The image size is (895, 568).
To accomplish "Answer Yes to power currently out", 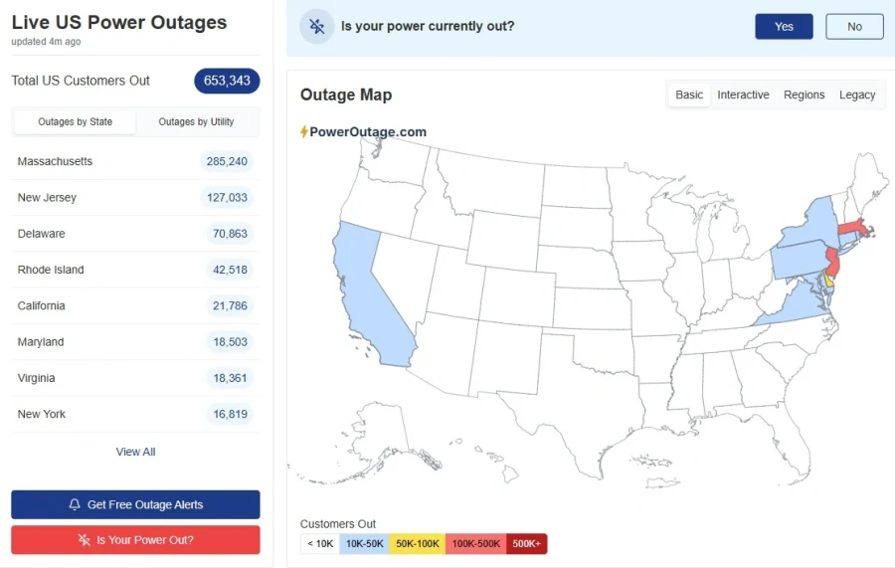I will point(784,27).
